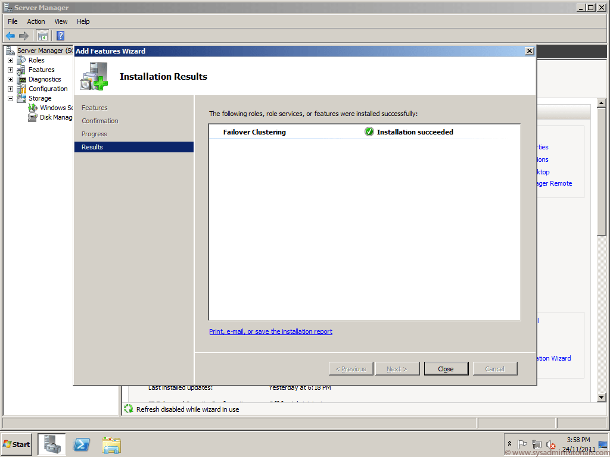Open the installation report link

270,331
